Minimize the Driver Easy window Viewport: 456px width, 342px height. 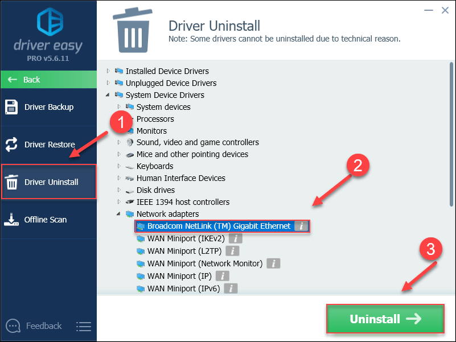(x=428, y=10)
